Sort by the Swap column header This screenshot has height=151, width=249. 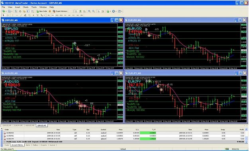tap(223, 129)
